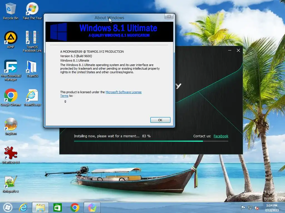Launch the Take The Tour shortcut
285x213 pixels.
coord(32,11)
